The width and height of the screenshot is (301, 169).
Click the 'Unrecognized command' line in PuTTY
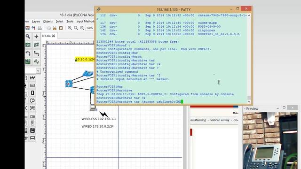tap(117, 72)
